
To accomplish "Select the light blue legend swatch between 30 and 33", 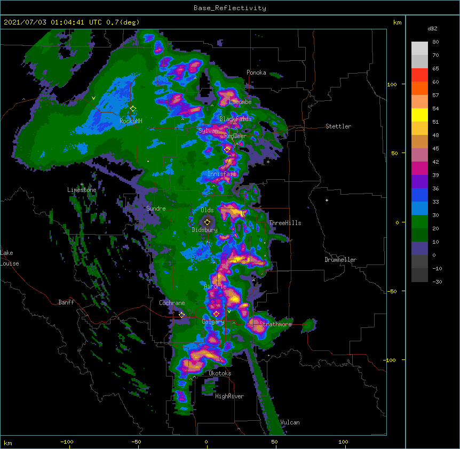I will click(x=419, y=208).
